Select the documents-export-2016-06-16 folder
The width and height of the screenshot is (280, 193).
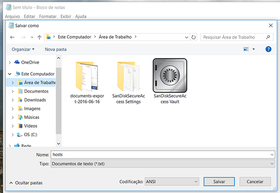(87, 82)
